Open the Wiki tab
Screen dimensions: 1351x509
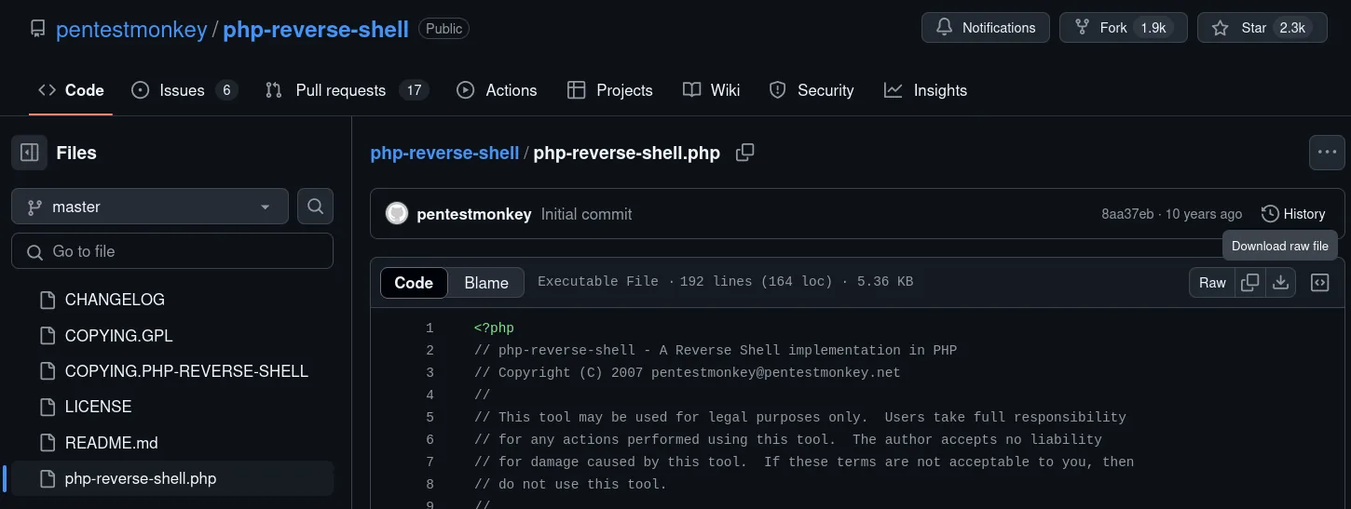[x=712, y=90]
